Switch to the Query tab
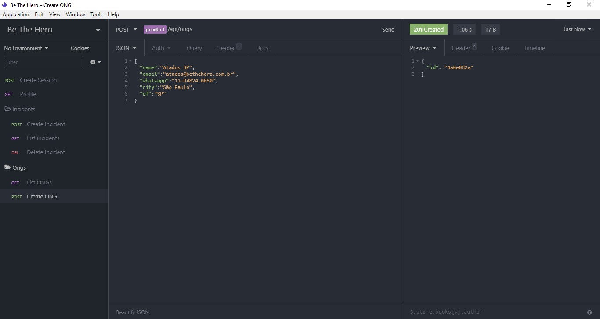 [194, 48]
